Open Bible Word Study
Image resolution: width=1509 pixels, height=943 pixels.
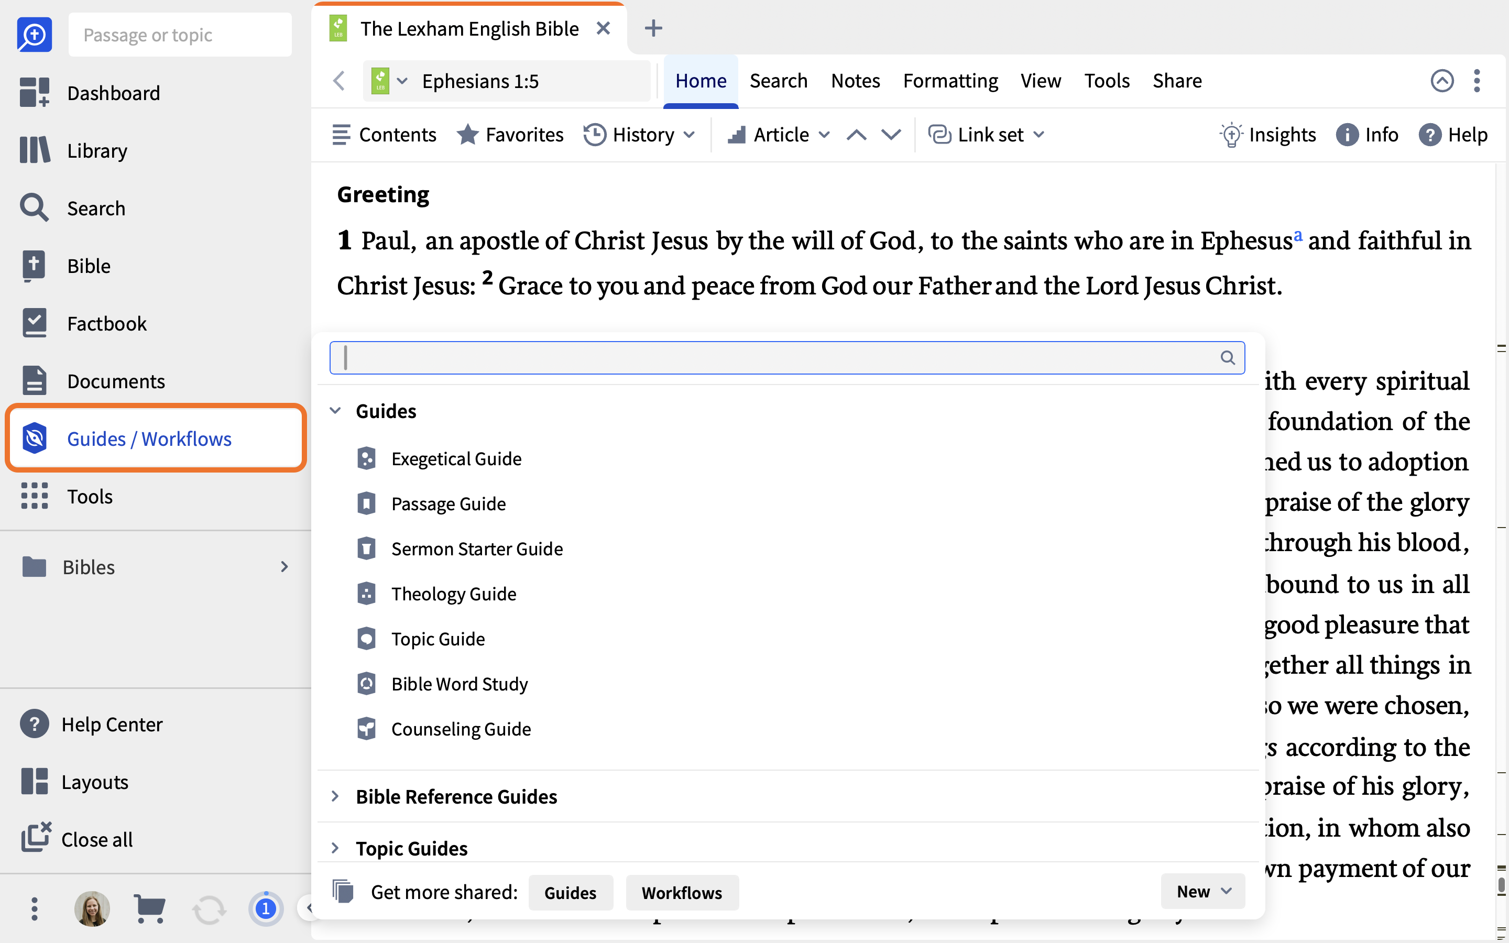pos(442,684)
